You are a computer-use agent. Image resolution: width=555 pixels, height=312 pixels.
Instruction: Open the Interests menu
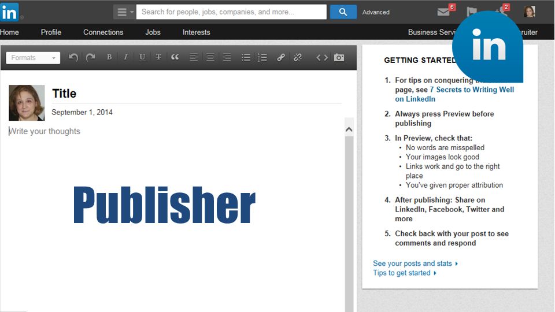click(197, 32)
